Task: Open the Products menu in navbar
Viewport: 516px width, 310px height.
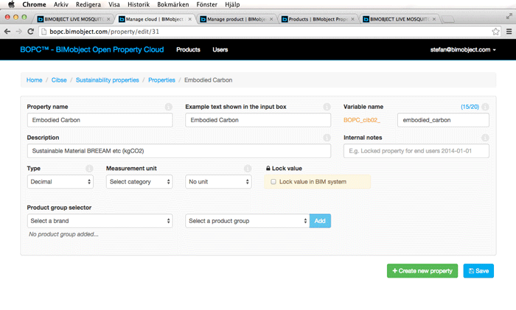Action: pyautogui.click(x=188, y=49)
